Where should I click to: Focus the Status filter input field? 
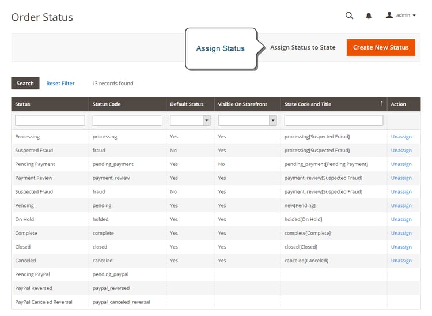pyautogui.click(x=50, y=121)
